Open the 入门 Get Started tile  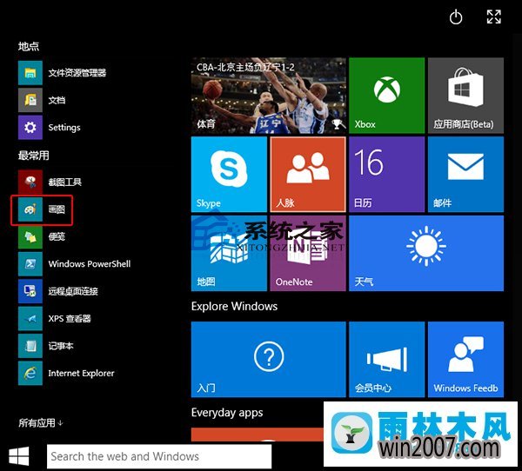click(269, 359)
